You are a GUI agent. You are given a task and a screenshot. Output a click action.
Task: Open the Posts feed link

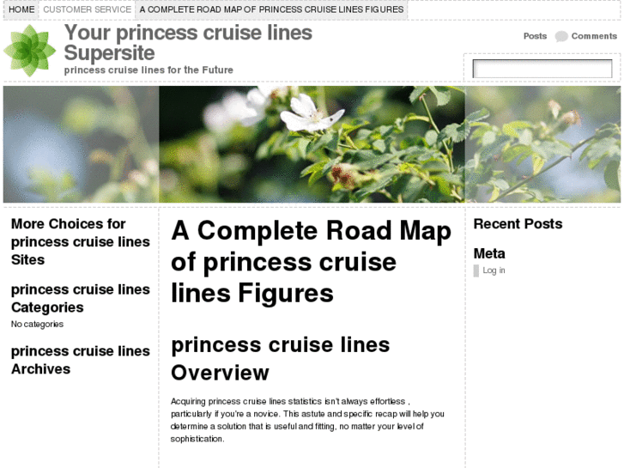click(x=535, y=36)
